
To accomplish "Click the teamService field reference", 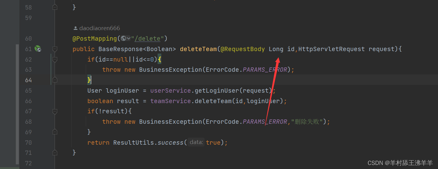I will point(171,101).
